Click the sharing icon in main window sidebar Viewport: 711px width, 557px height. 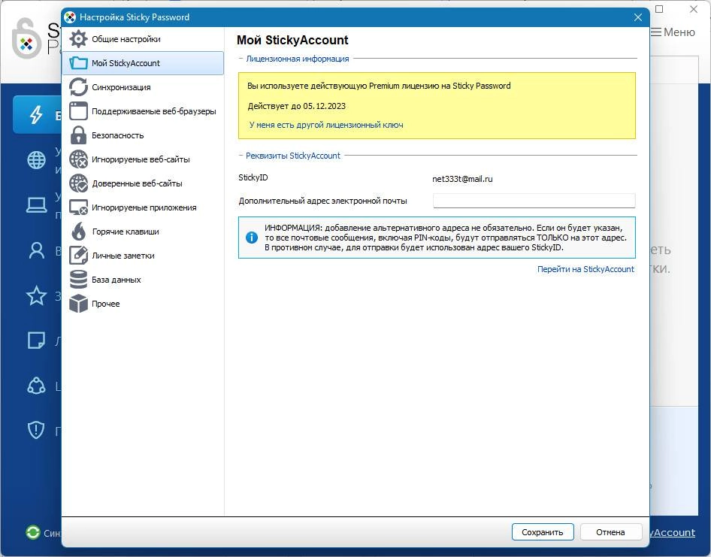[36, 386]
